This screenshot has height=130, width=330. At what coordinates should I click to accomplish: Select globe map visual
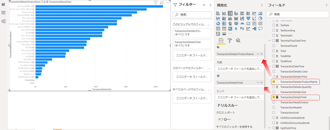pyautogui.click(x=230, y=23)
